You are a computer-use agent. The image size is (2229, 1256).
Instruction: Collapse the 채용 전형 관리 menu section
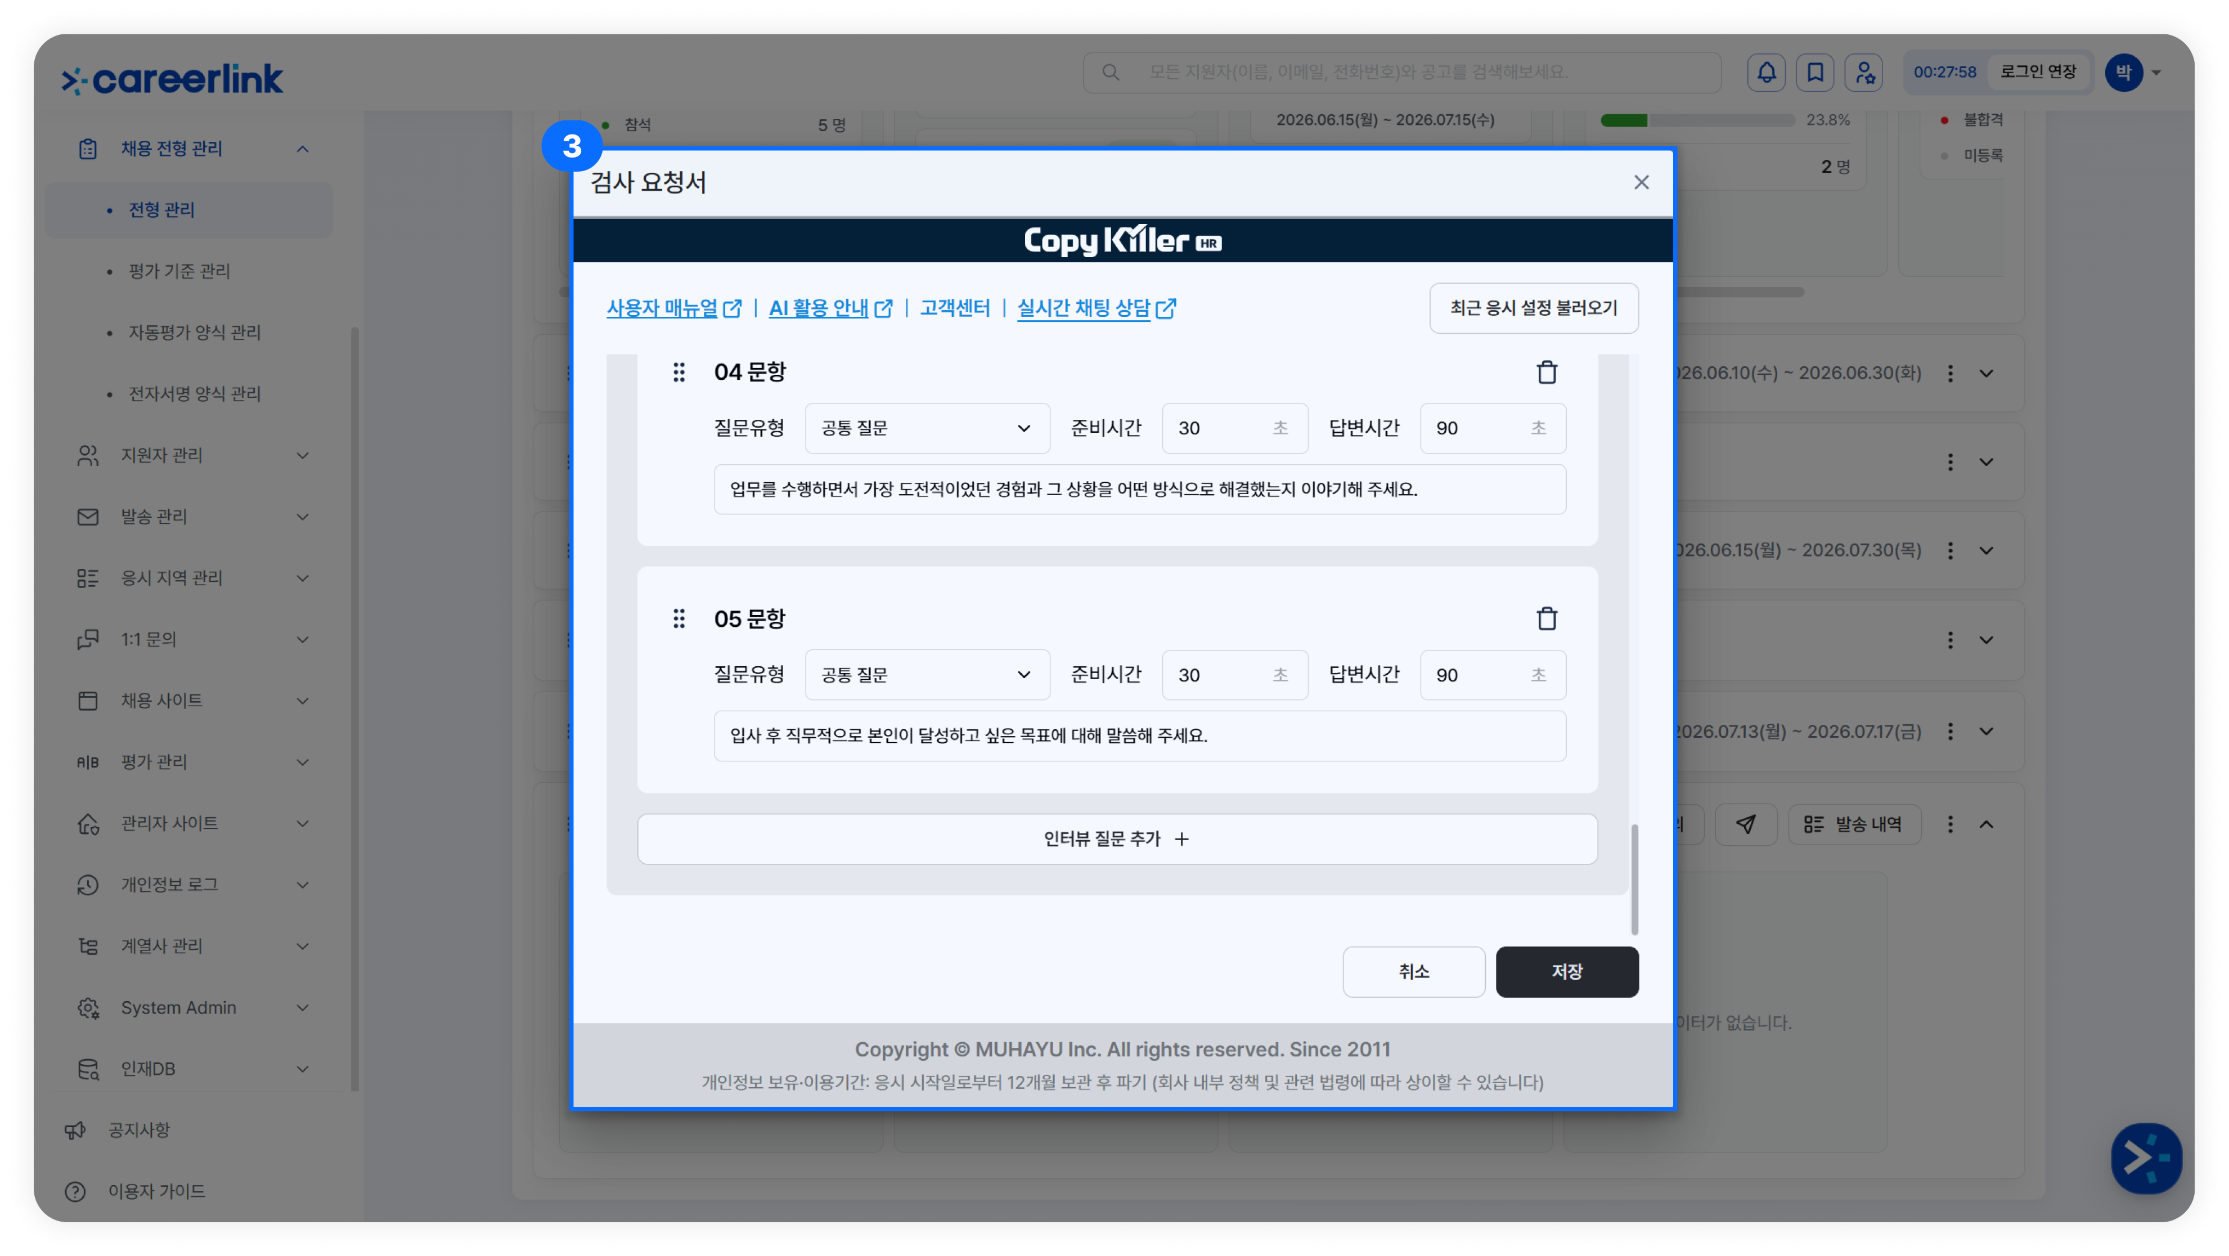302,149
